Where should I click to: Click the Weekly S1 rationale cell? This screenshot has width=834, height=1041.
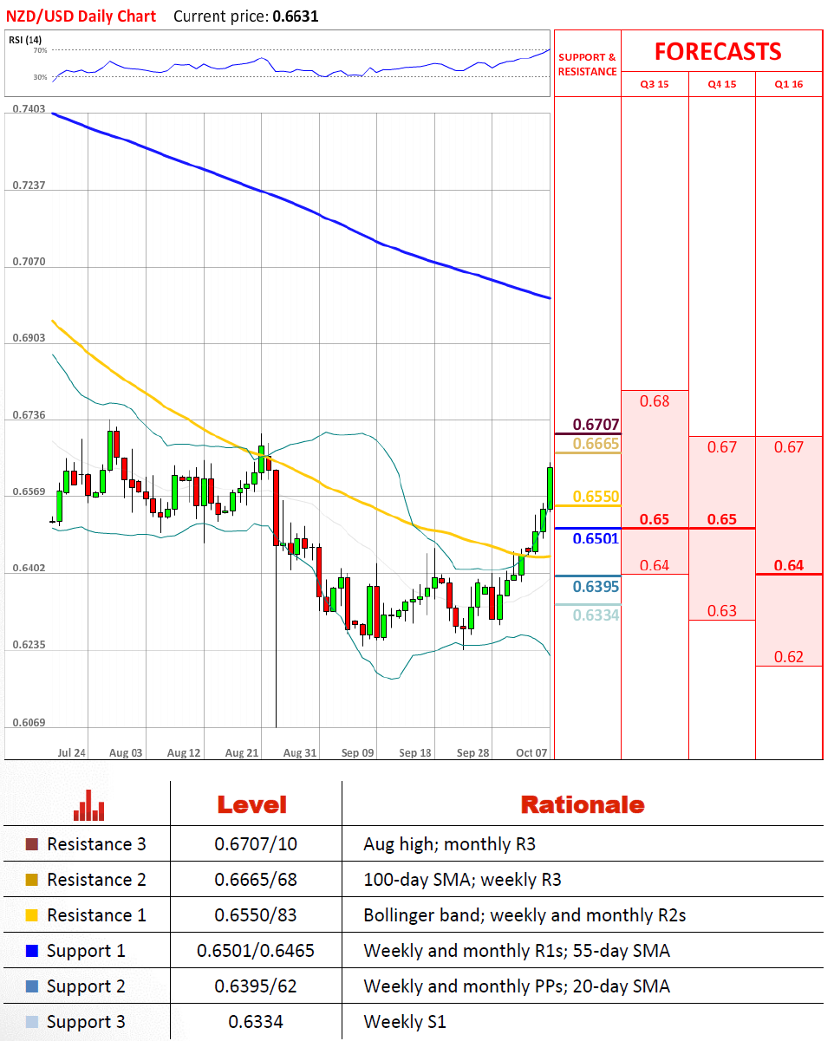coord(405,1022)
